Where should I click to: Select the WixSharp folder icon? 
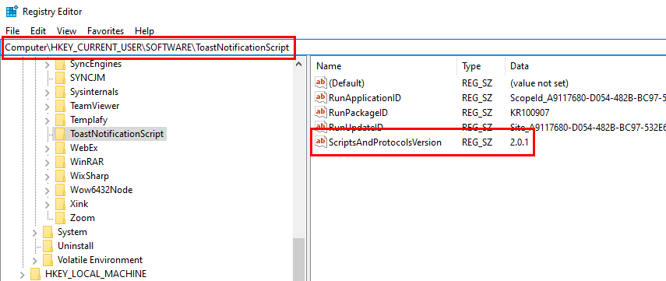(60, 176)
